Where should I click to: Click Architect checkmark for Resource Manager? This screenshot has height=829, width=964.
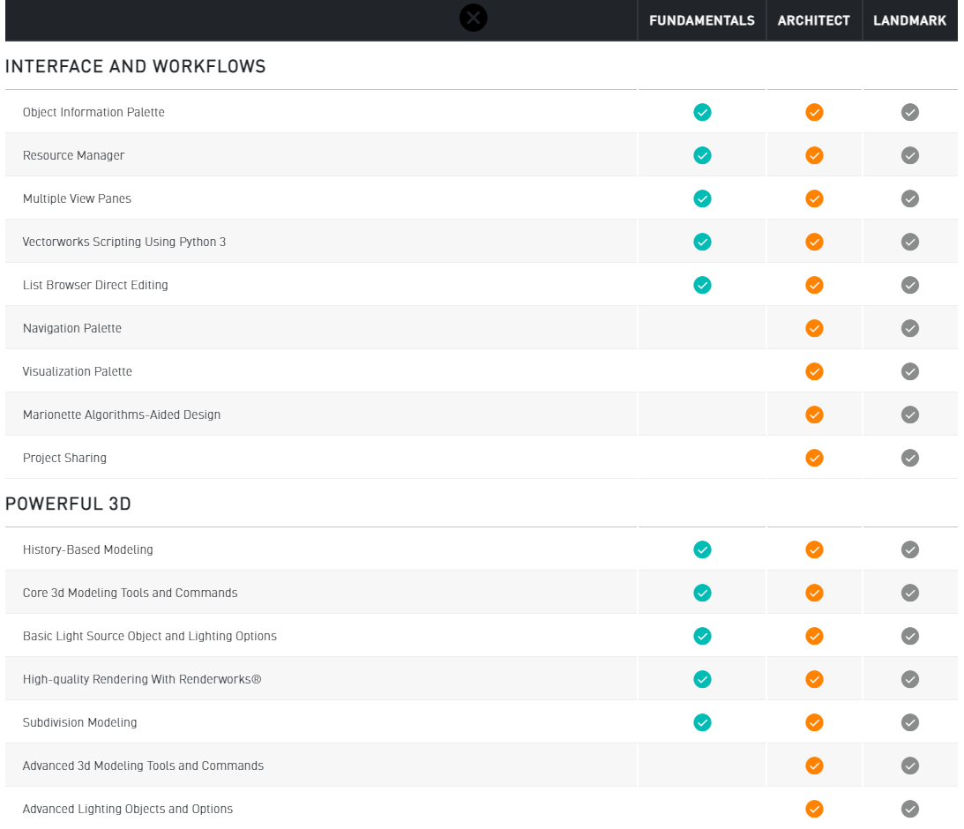click(x=814, y=155)
